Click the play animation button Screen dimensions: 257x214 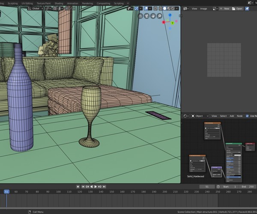(96, 187)
